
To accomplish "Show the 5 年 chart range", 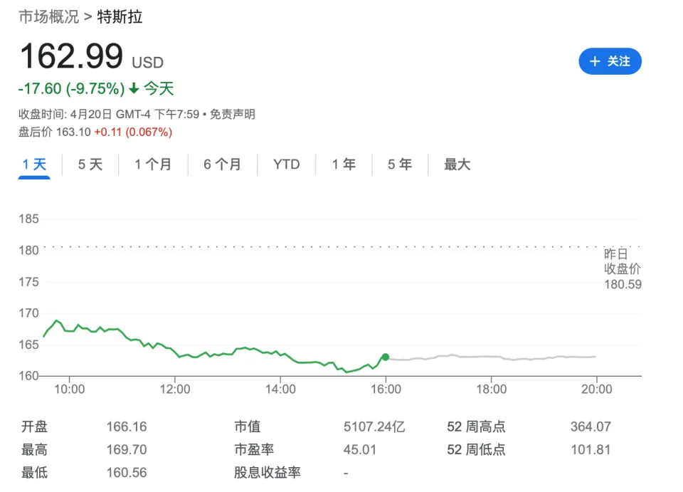I will 400,164.
